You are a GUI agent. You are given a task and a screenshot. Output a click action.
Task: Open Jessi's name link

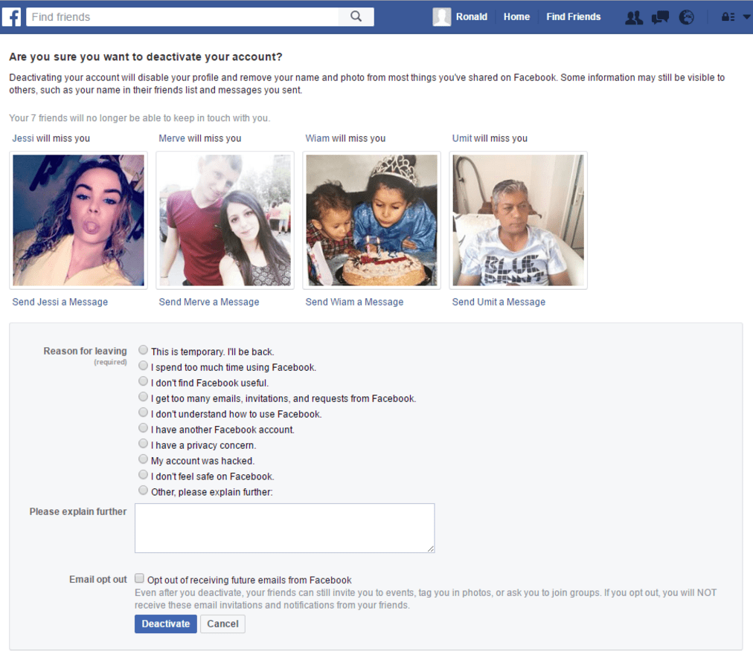[x=23, y=138]
